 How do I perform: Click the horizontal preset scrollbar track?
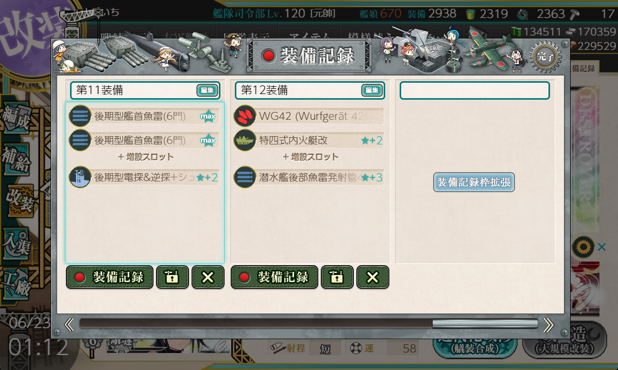(308, 324)
